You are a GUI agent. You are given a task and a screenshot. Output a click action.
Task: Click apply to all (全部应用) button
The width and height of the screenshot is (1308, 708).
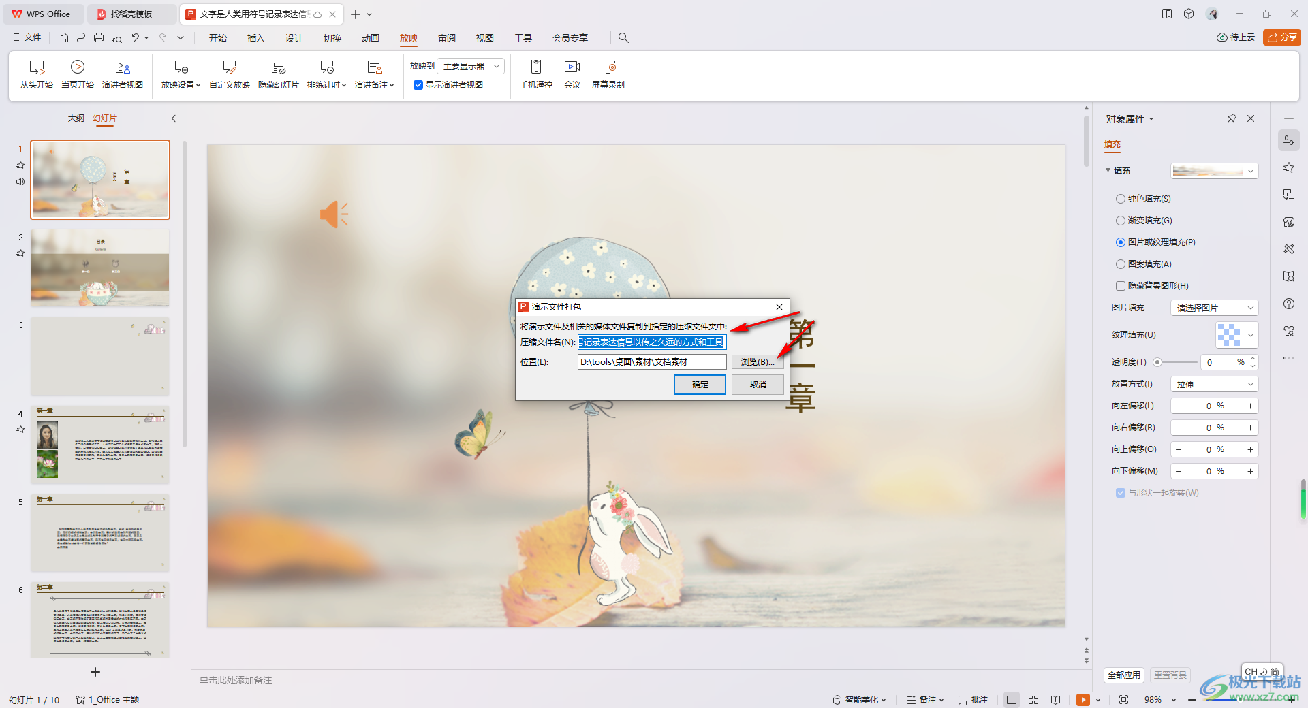coord(1124,675)
